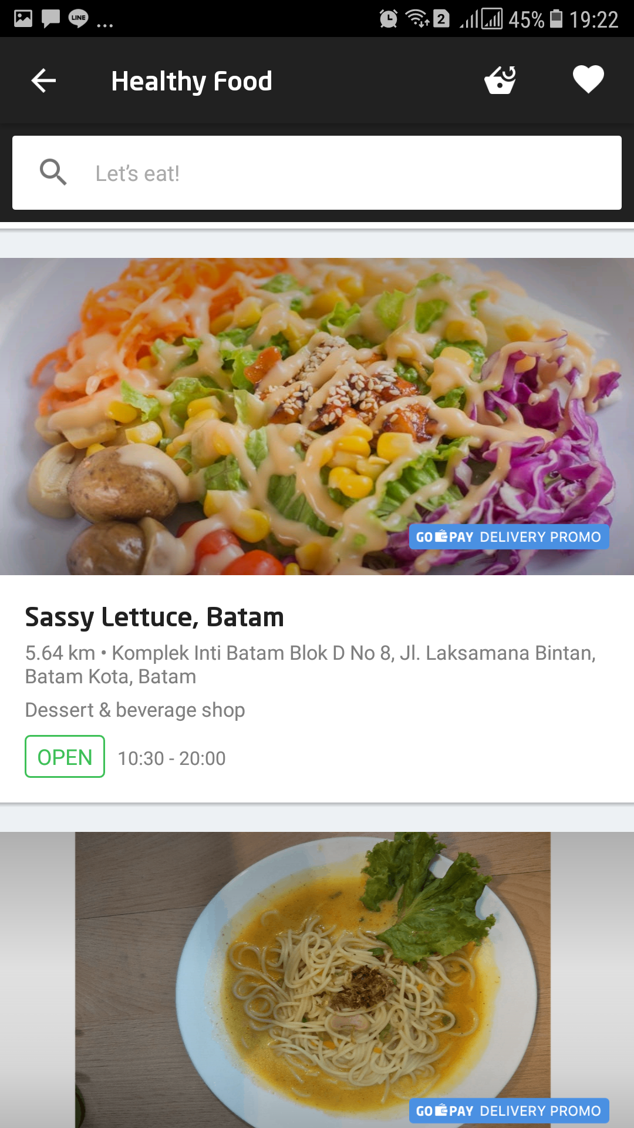
Task: Open the order basket icon
Action: (x=500, y=80)
